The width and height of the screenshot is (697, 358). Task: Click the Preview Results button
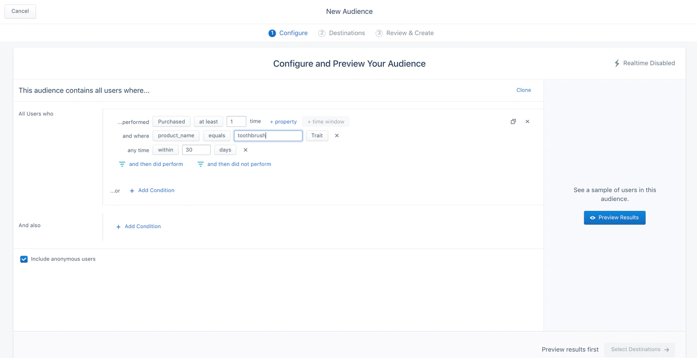coord(614,217)
